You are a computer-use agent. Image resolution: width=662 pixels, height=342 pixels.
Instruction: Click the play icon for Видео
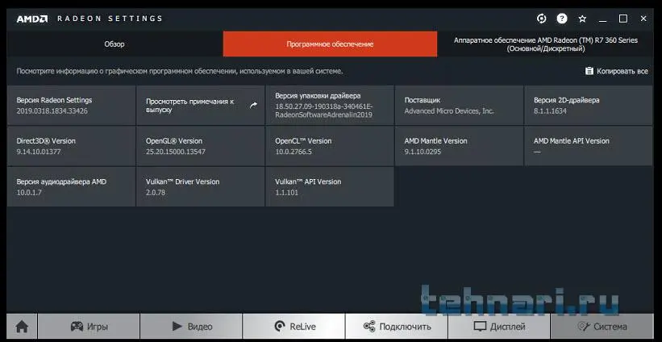pos(177,326)
